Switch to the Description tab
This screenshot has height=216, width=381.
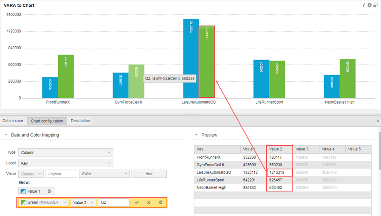[80, 121]
